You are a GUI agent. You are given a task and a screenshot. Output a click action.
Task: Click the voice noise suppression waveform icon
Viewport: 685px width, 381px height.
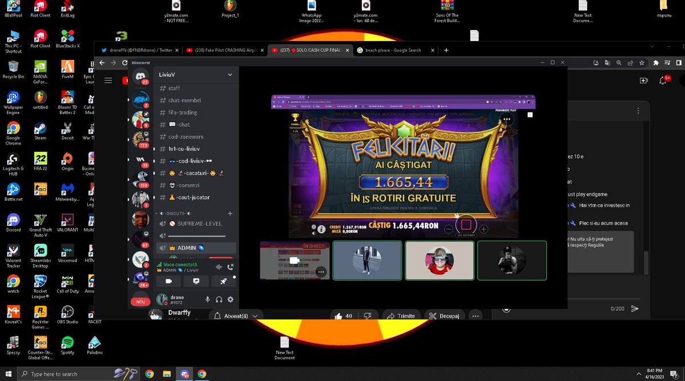pyautogui.click(x=219, y=267)
